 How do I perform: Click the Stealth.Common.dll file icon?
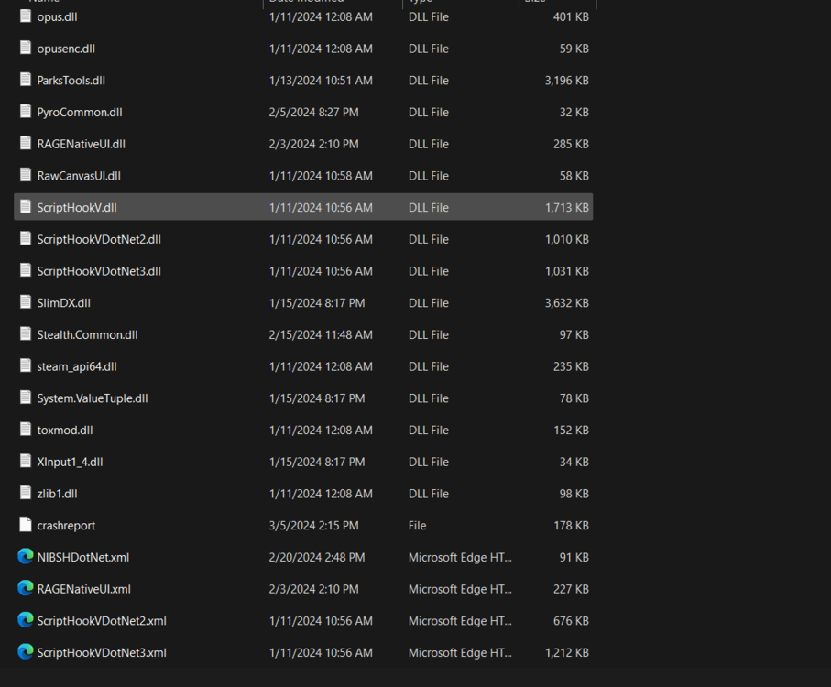[26, 334]
